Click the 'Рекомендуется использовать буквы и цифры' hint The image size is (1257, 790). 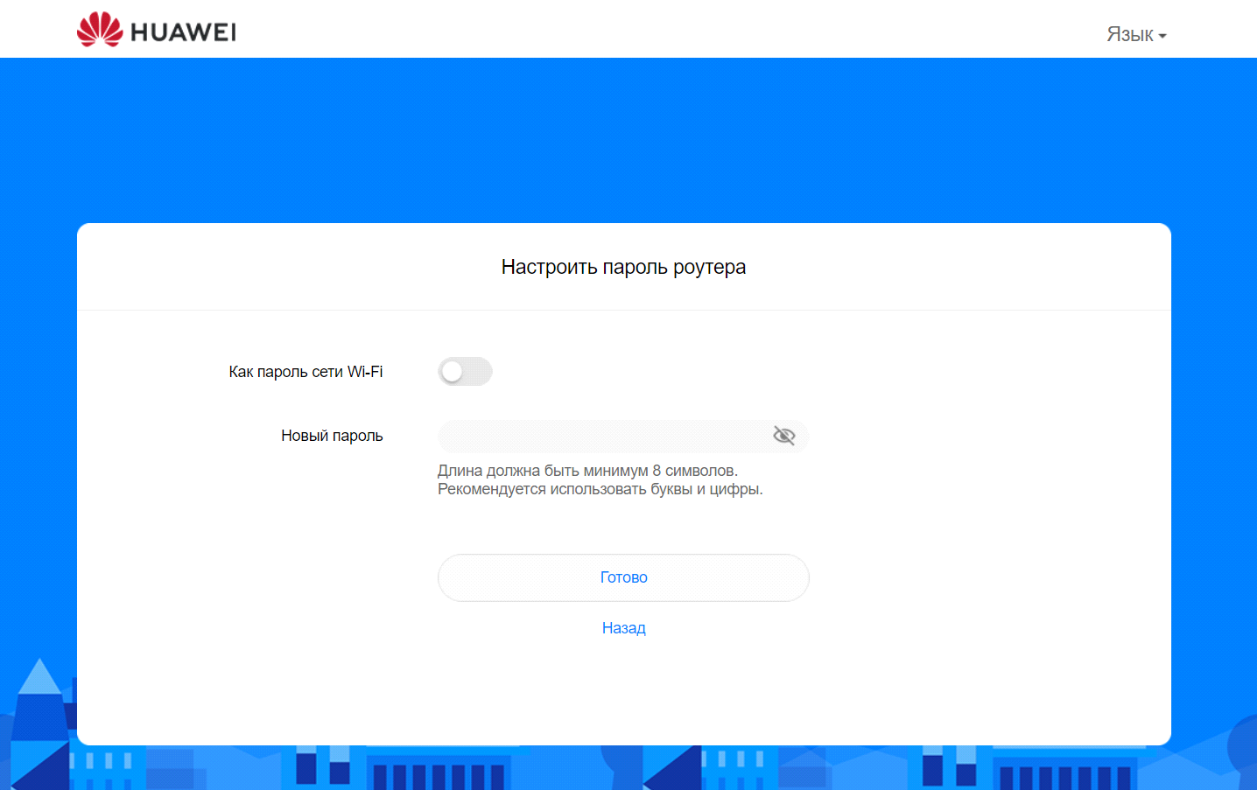point(600,489)
